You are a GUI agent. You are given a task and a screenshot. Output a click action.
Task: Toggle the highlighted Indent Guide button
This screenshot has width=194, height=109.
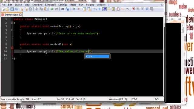[x=104, y=9]
